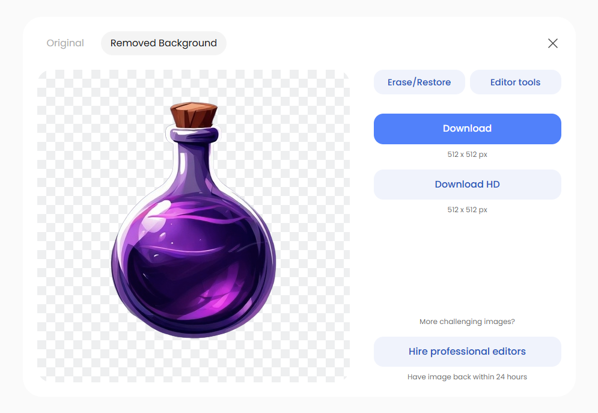Open the Erase/Restore tool

click(x=419, y=82)
